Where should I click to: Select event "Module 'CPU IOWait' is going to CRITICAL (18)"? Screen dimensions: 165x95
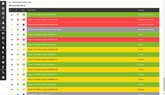tap(93, 40)
